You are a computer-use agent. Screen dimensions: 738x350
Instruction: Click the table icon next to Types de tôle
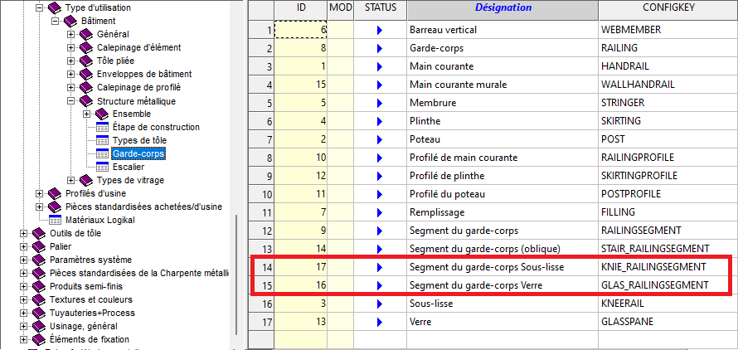click(x=102, y=140)
